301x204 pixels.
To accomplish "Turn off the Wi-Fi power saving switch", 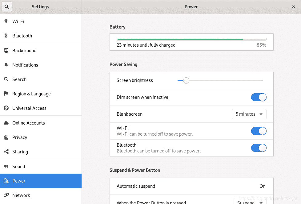I will (x=259, y=131).
